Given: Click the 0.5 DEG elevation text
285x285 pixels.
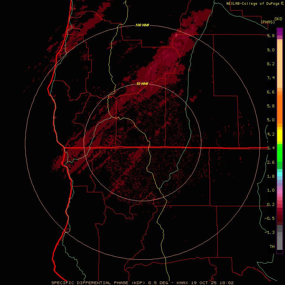Looking at the screenshot, I should [x=158, y=283].
